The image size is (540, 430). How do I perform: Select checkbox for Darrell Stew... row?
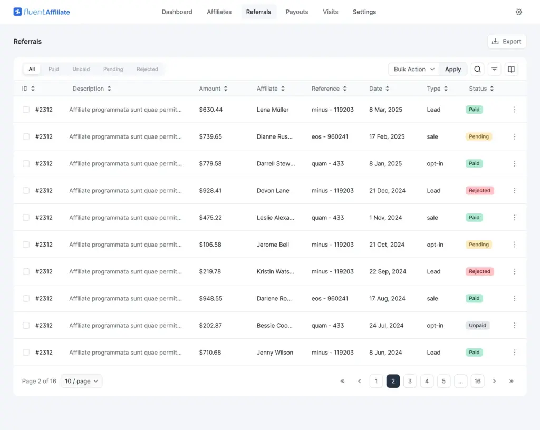(26, 164)
